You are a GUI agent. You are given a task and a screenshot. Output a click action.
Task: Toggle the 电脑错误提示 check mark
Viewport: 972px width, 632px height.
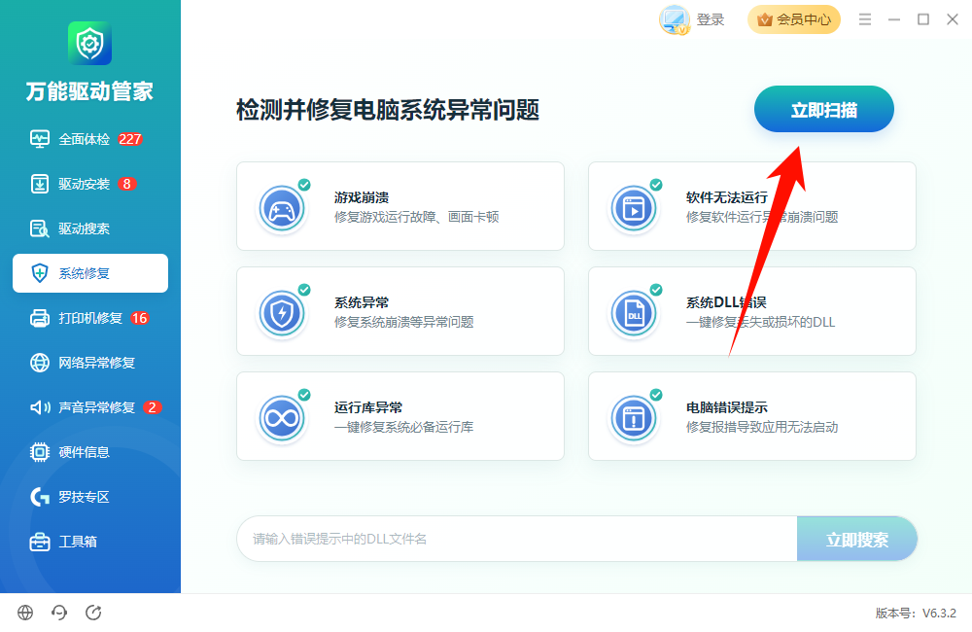click(x=656, y=395)
